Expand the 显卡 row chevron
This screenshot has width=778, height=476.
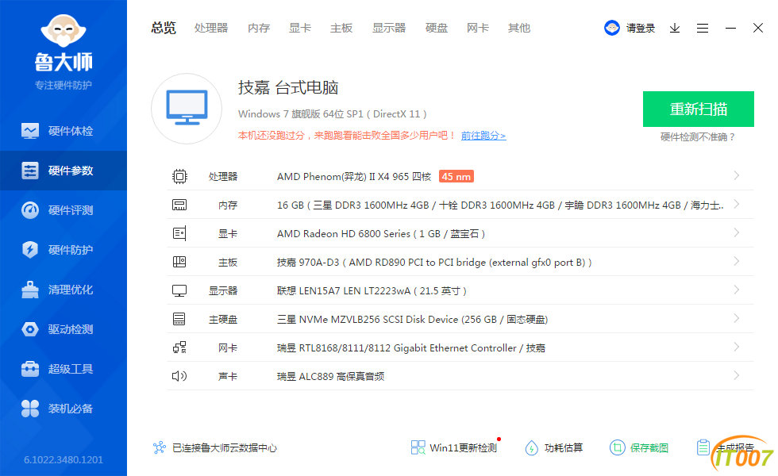click(737, 232)
